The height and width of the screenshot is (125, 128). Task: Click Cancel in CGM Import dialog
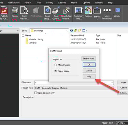pyautogui.click(x=89, y=71)
